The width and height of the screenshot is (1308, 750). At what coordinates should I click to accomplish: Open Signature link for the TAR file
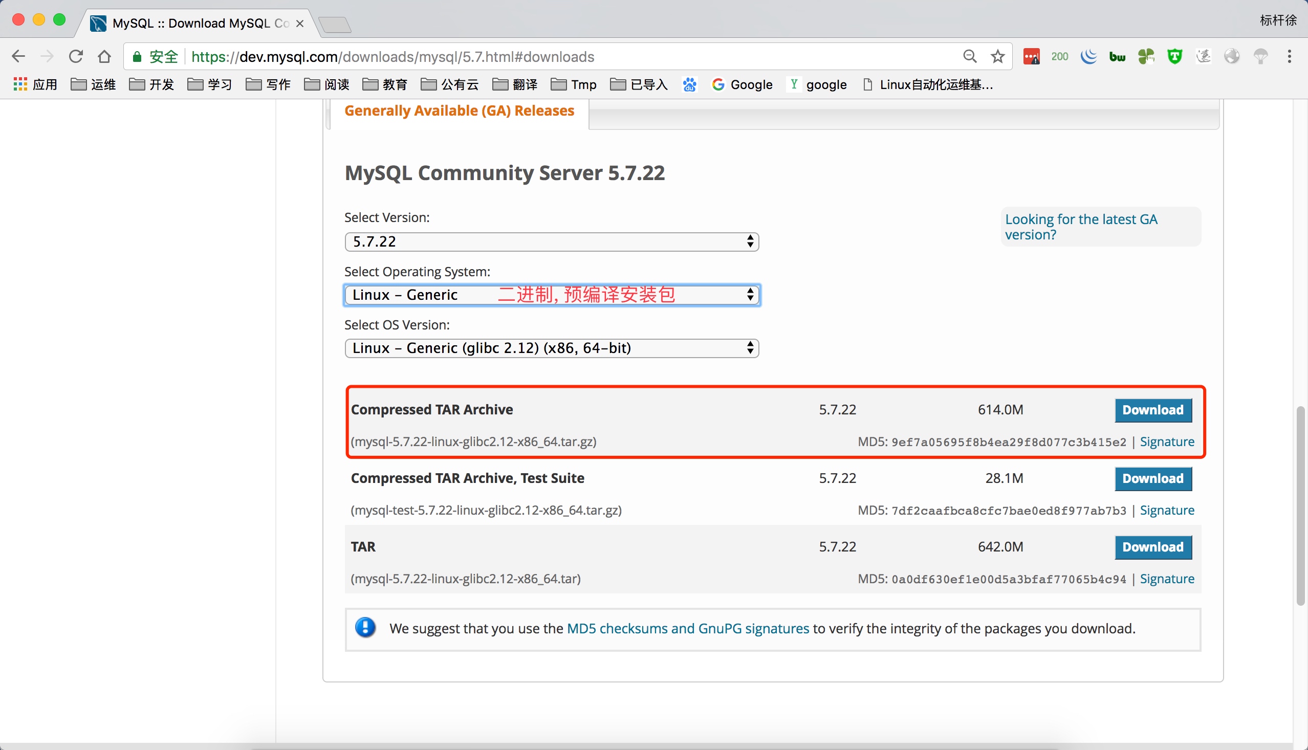1167,579
